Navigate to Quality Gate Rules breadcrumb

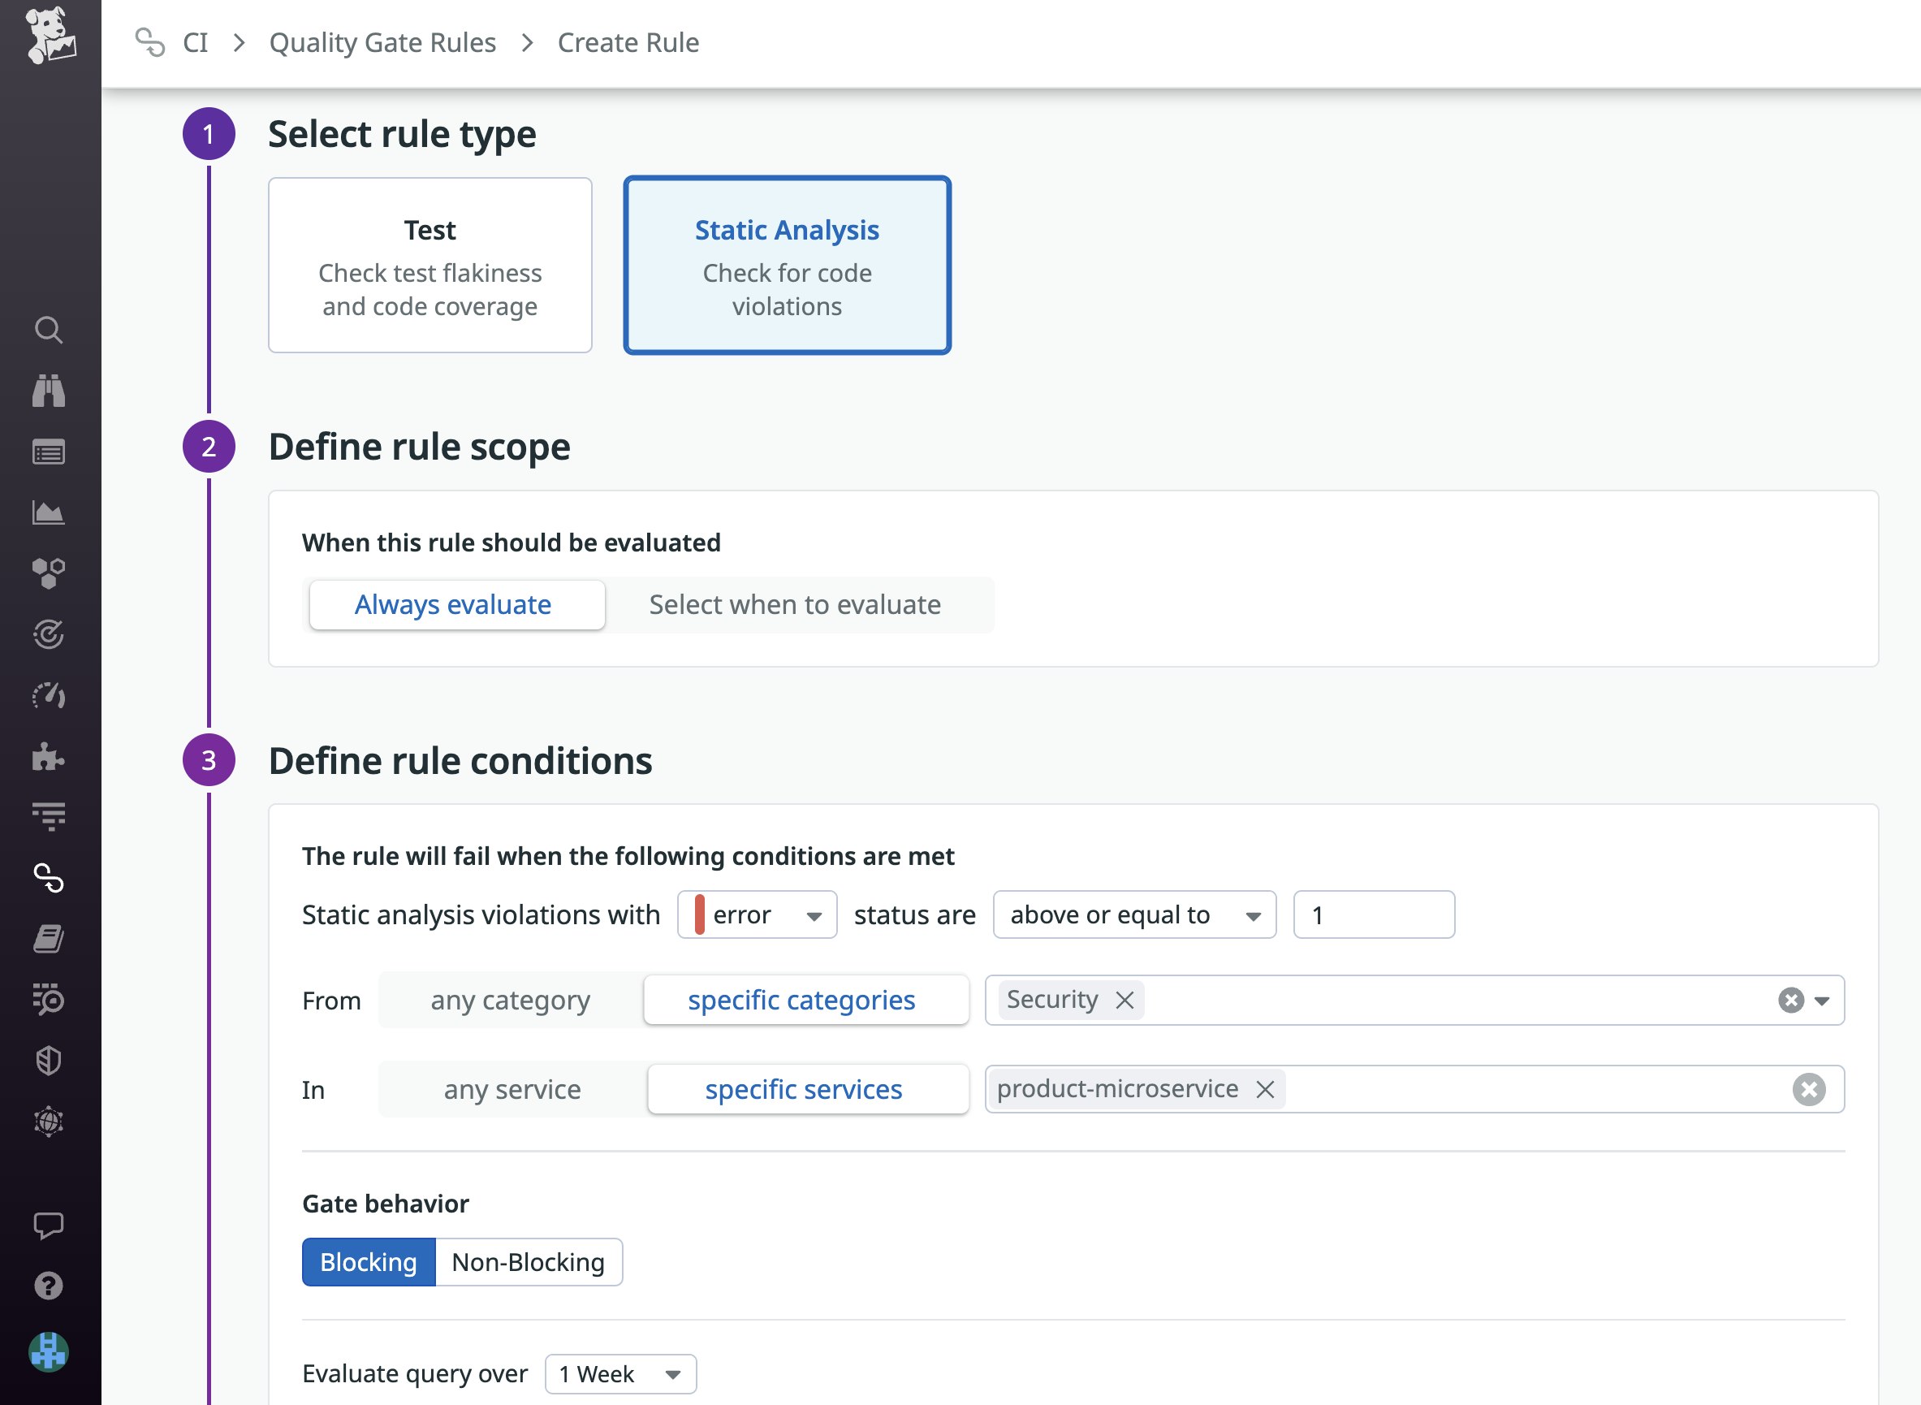click(381, 41)
